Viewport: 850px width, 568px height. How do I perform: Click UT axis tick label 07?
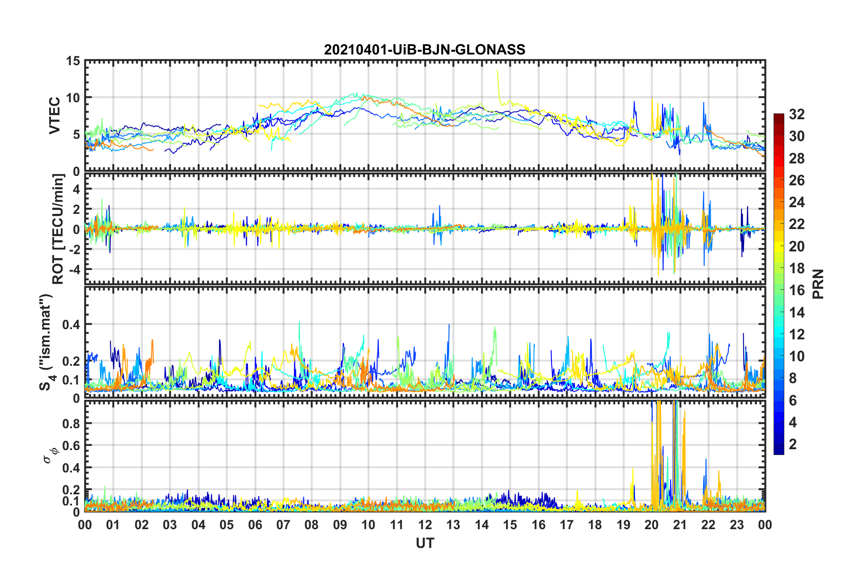(x=283, y=525)
